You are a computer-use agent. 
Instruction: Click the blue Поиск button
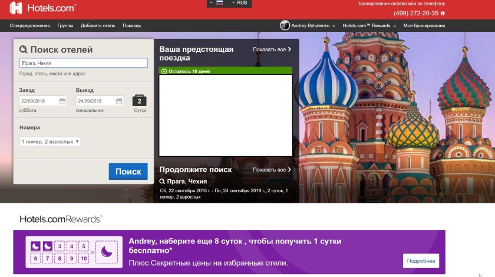pos(128,172)
